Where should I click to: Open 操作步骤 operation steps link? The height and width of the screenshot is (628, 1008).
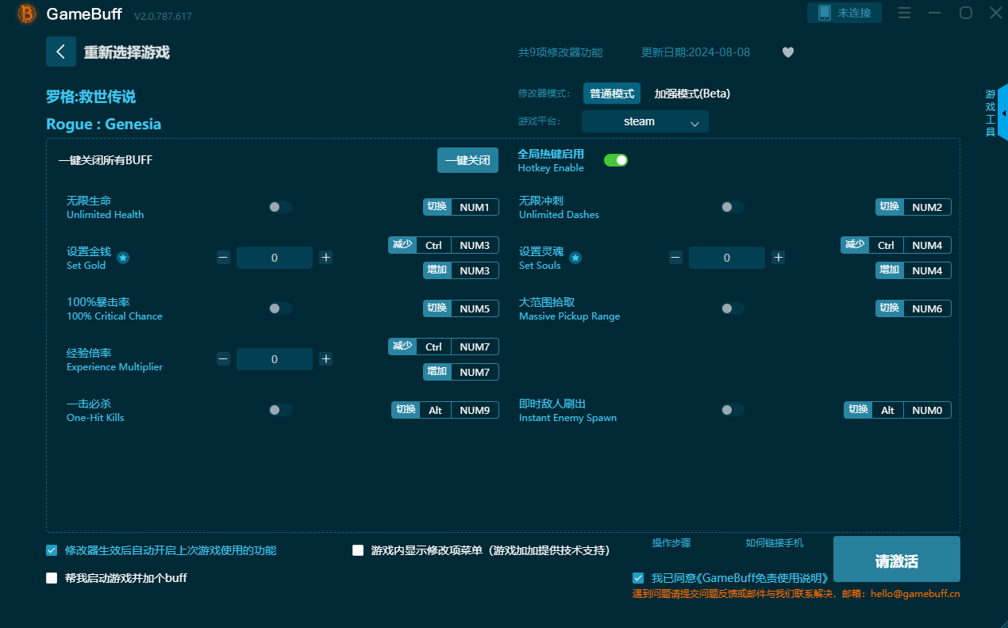click(x=671, y=543)
